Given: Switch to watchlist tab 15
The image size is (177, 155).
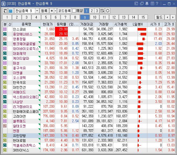Looking at the screenshot, I should point(143,17).
